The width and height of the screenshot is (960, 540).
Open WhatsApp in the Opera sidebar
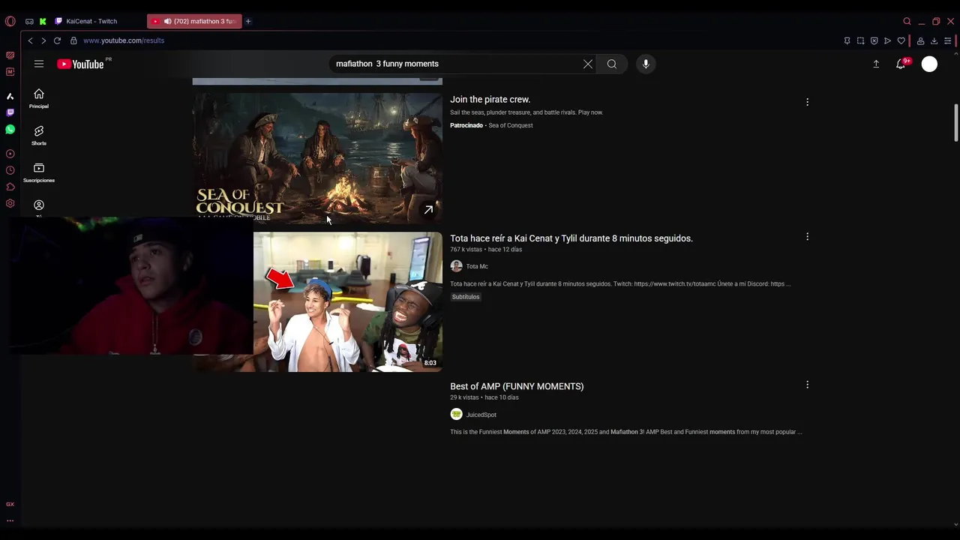(x=10, y=130)
